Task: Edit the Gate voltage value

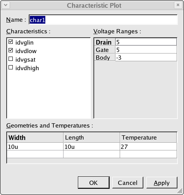Action: point(146,50)
